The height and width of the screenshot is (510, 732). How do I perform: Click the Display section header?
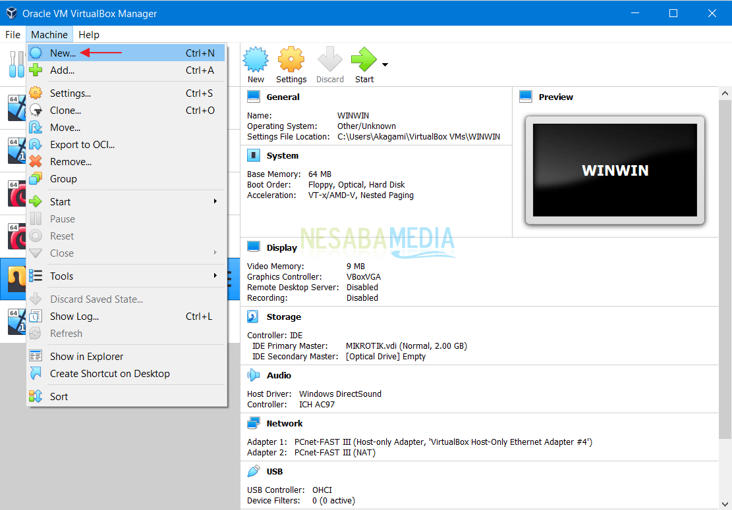tap(281, 247)
